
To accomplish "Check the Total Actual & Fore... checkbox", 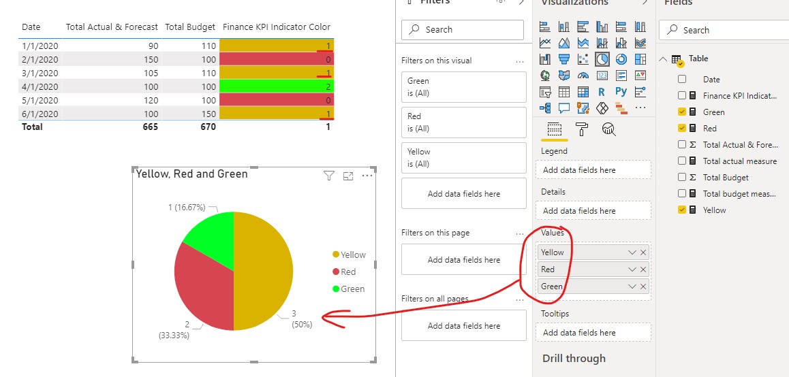I will coord(682,144).
